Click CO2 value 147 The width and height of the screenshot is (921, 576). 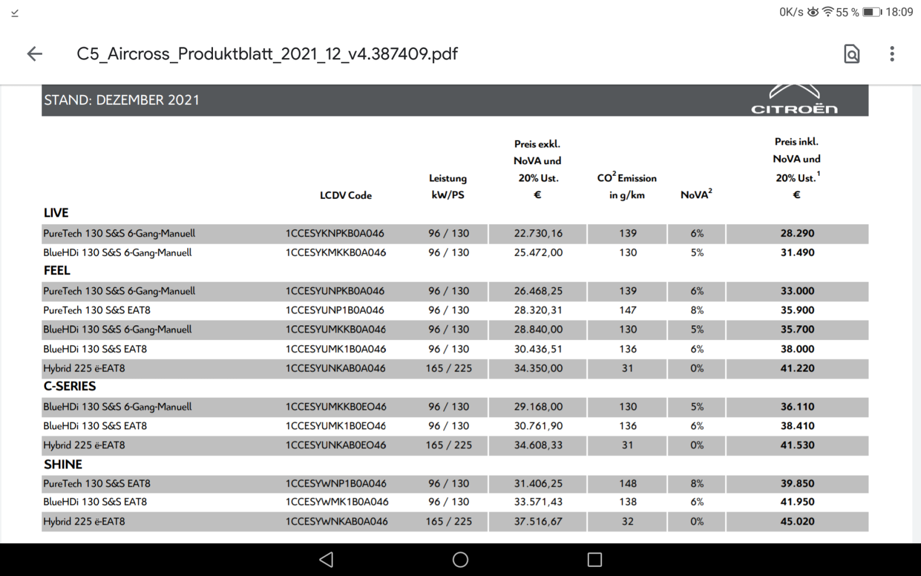pos(627,310)
